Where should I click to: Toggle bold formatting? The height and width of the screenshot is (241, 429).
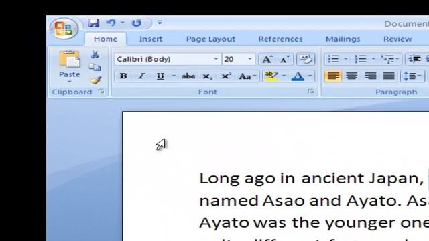pos(123,76)
